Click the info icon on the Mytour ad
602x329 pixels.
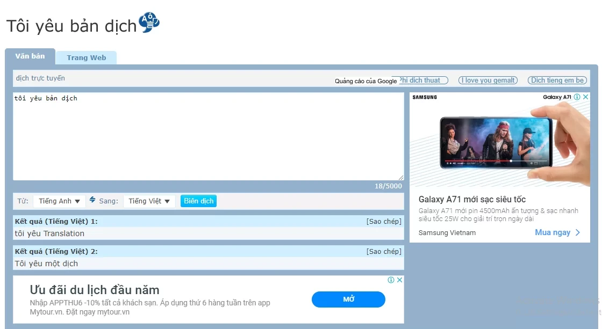tap(391, 280)
